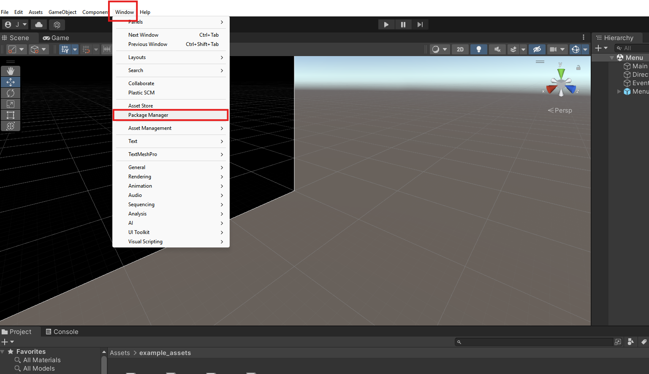
Task: Click the Collaborate cloud icon
Action: coord(38,24)
